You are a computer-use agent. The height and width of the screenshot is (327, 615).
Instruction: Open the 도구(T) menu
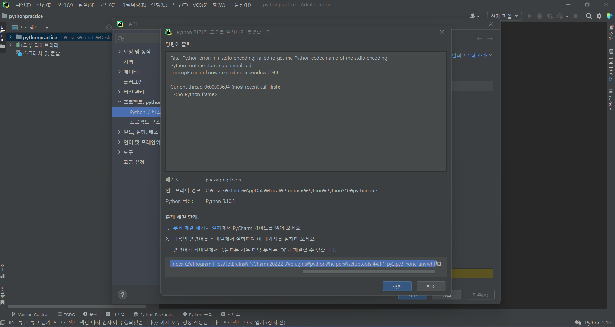(180, 5)
